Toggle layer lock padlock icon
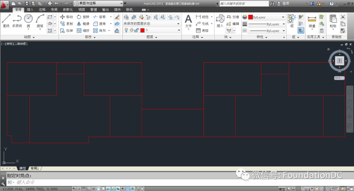Image resolution: width=354 pixels, height=191 pixels. [136, 30]
